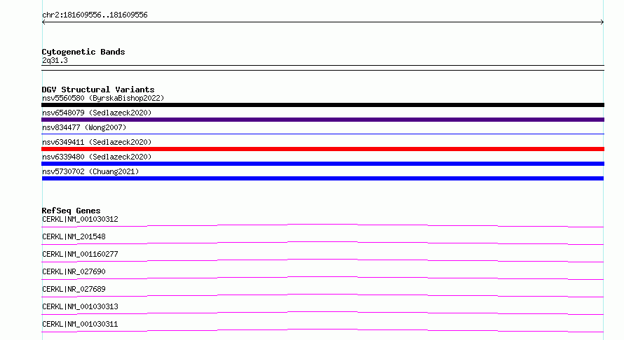Select transcript CERKL|NM_001160277 label
This screenshot has height=340, width=624.
click(80, 254)
